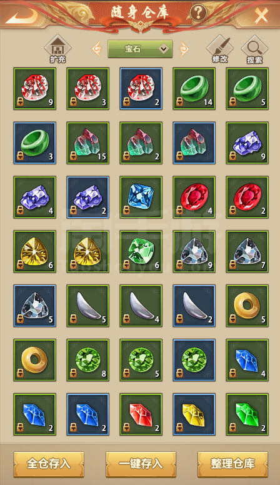Click the 一键存入 button

pos(141,464)
